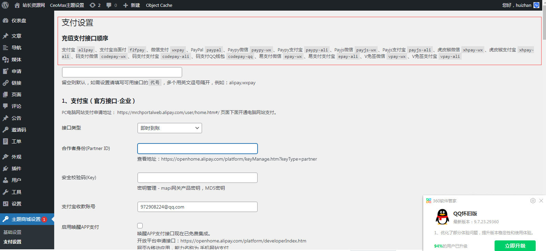Click the 支付设置 page heading
The width and height of the screenshot is (546, 251).
coord(78,23)
